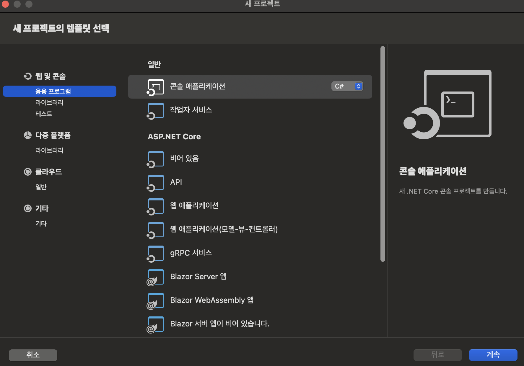
Task: Choose the 웹 애플리케이션 template
Action: (250, 206)
